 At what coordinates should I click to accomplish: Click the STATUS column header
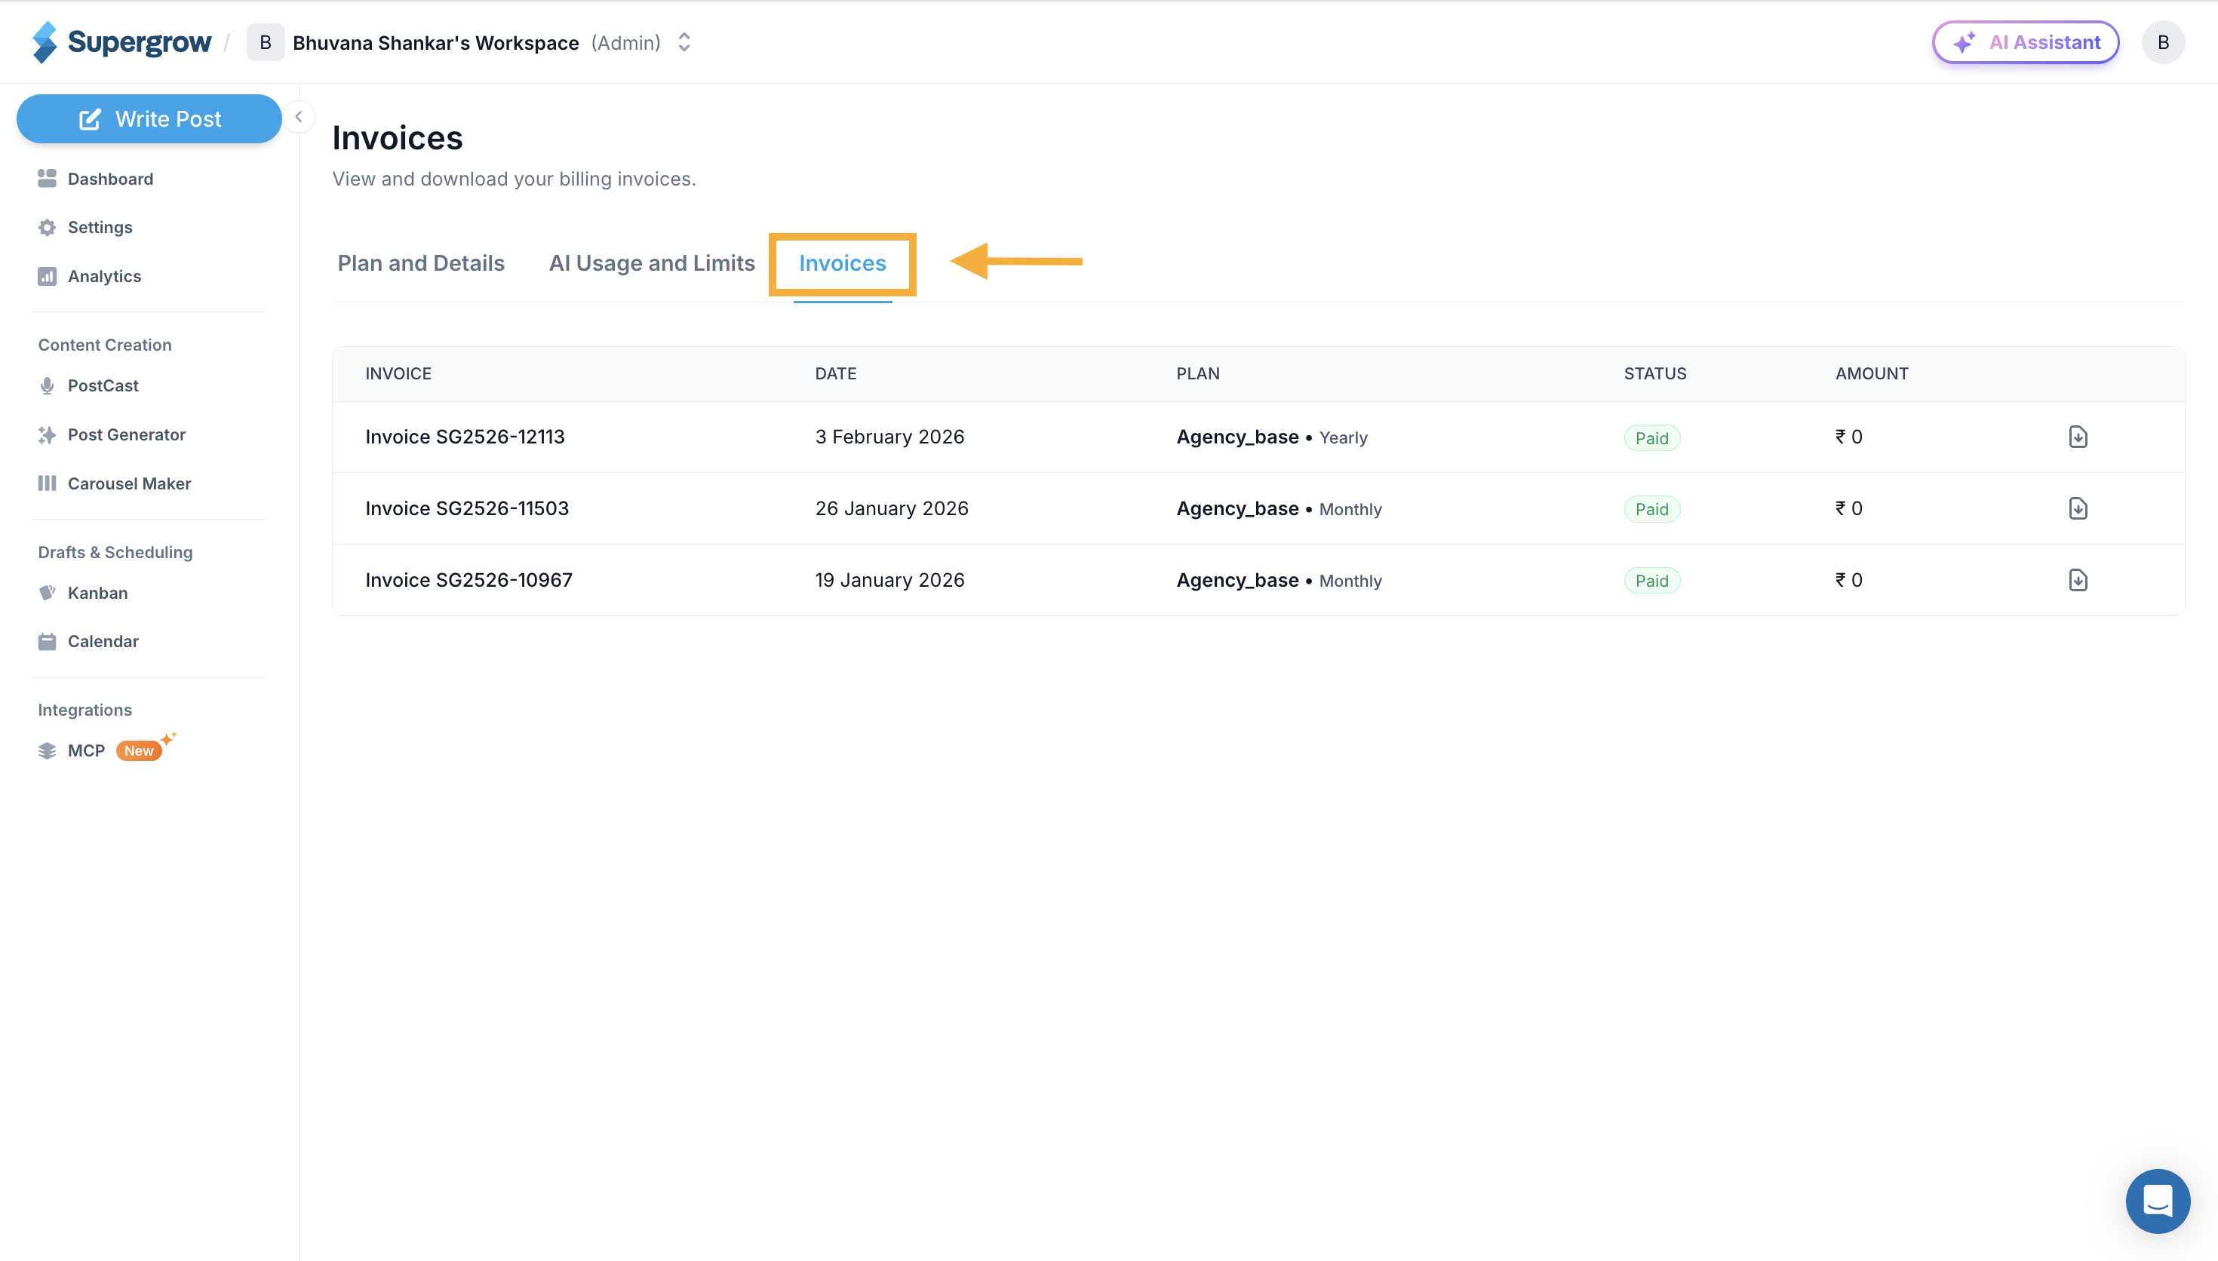click(x=1655, y=373)
